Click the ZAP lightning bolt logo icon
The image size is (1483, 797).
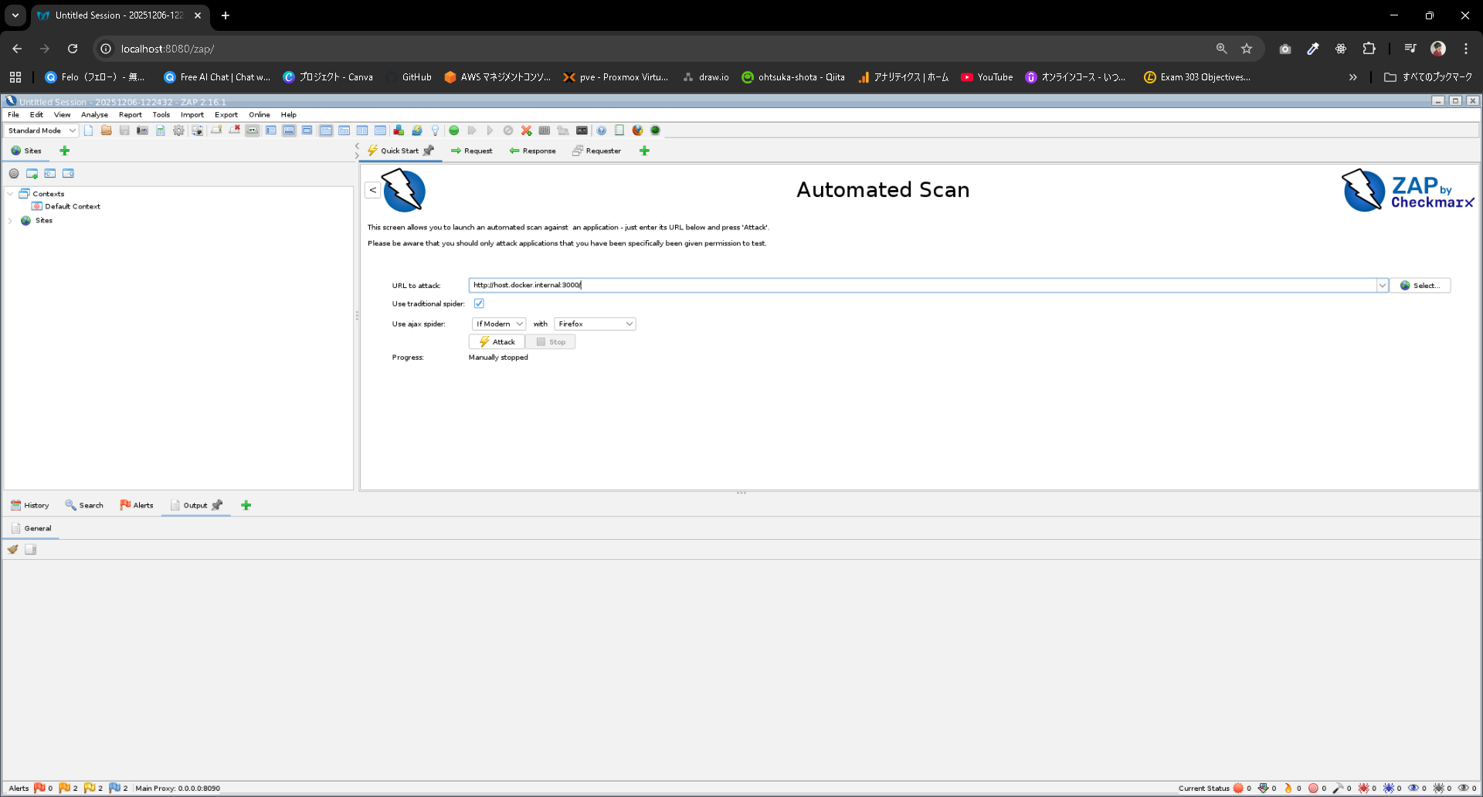pos(404,190)
